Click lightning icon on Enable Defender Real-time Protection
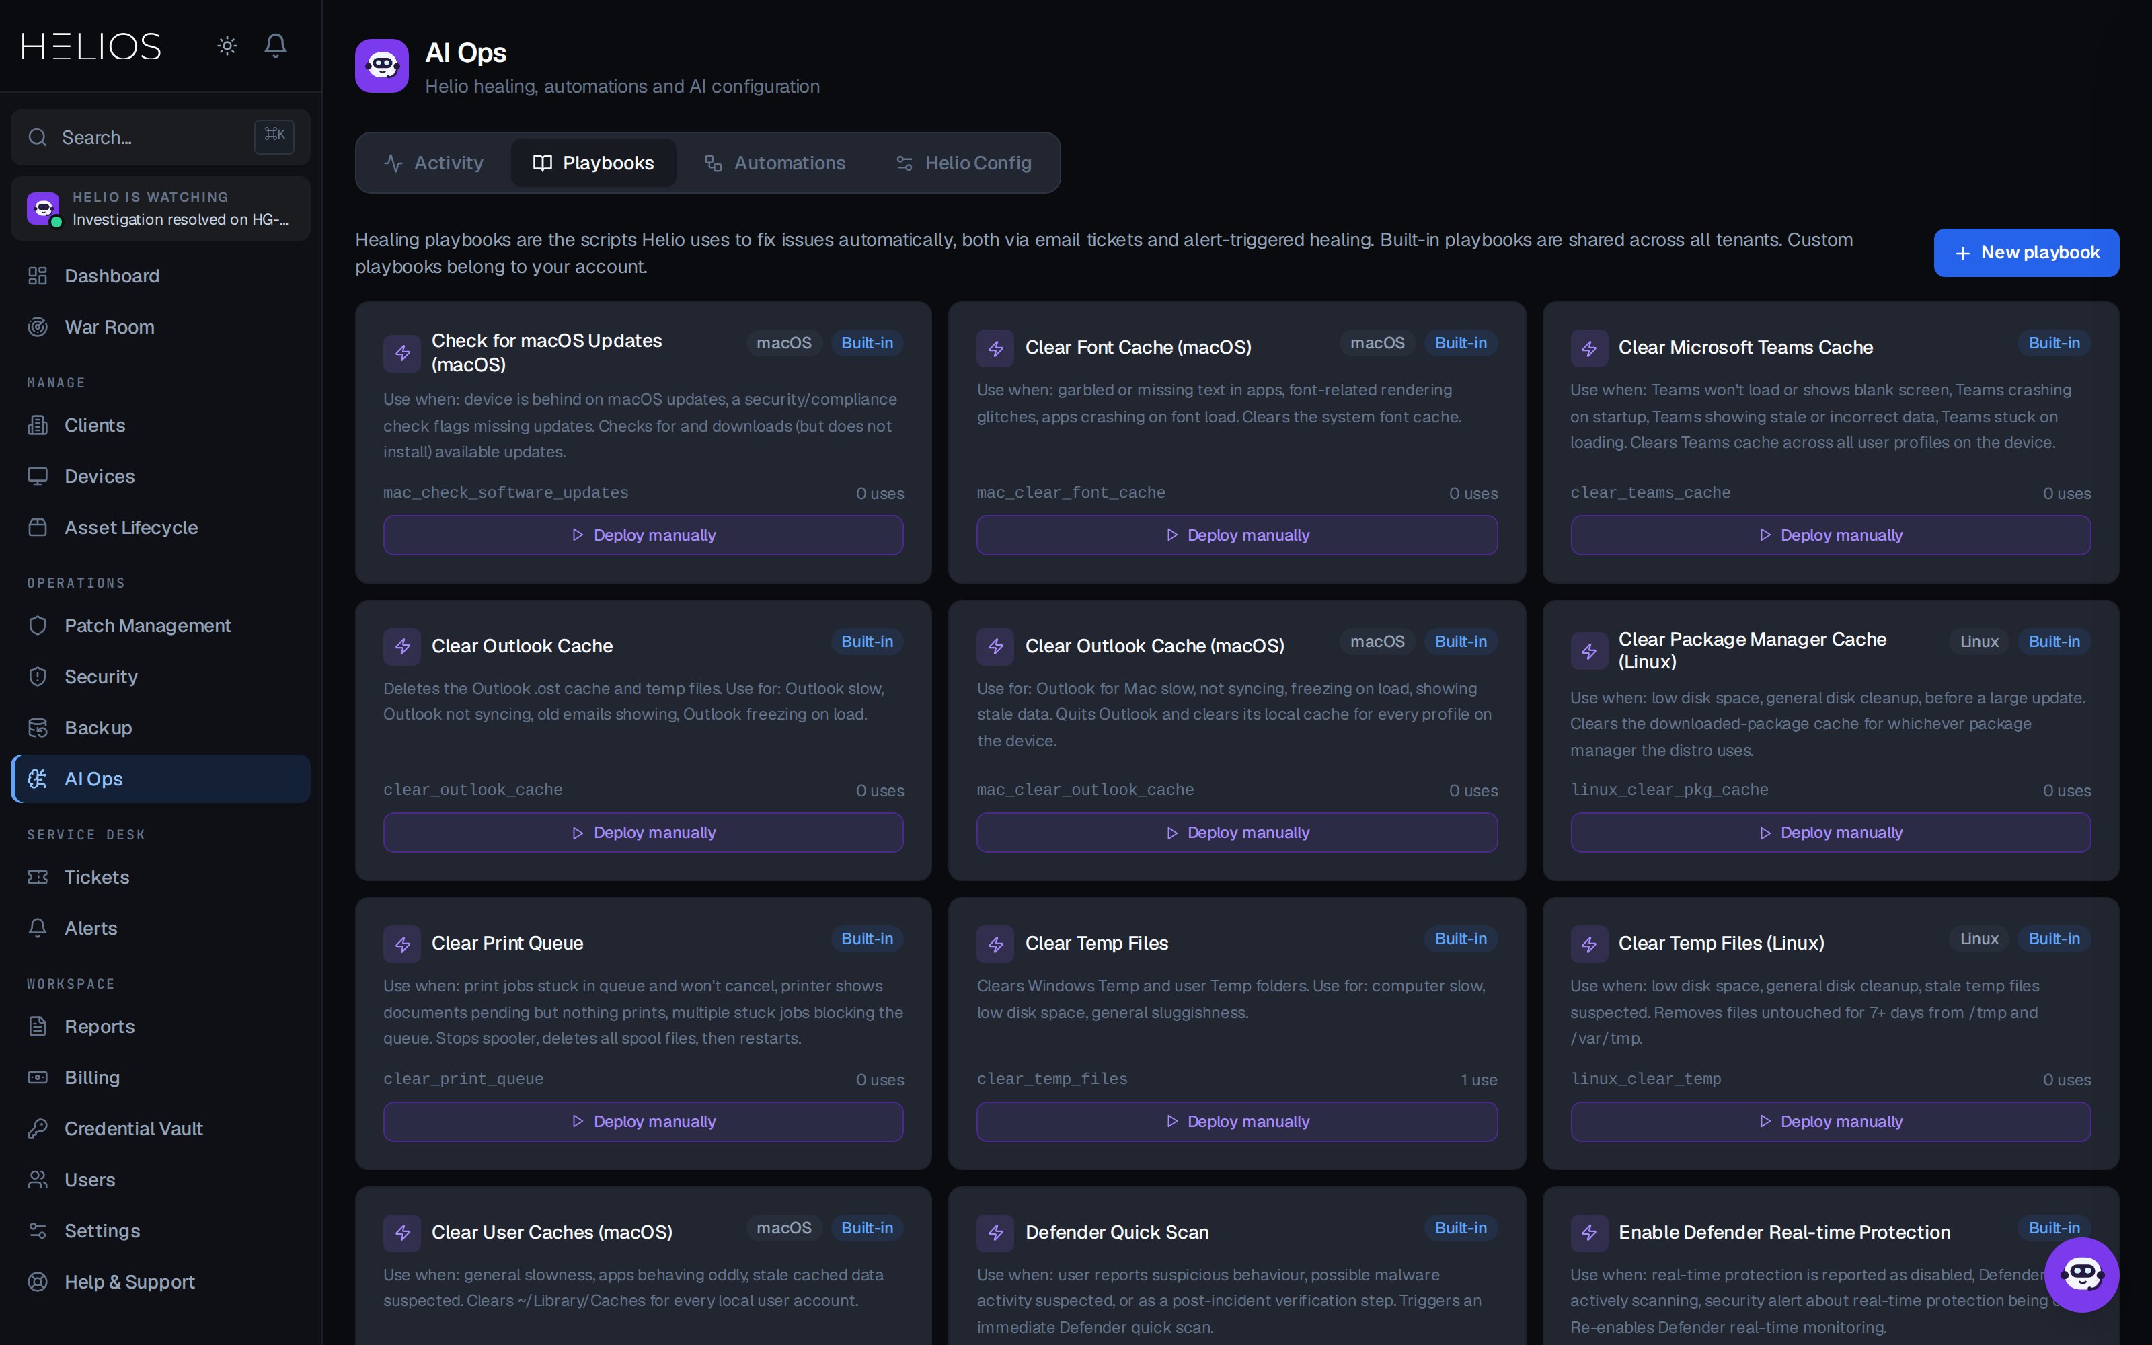Screen dimensions: 2152x1345 (x=1589, y=1233)
